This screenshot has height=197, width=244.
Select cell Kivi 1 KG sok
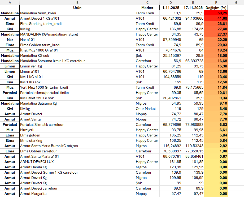(77, 82)
